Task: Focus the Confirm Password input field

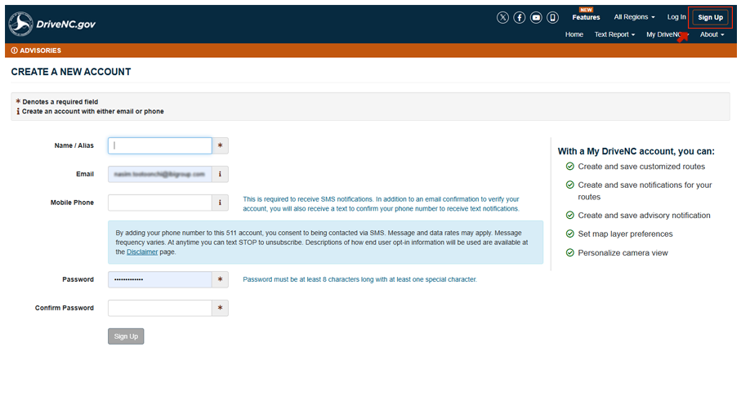Action: tap(160, 308)
